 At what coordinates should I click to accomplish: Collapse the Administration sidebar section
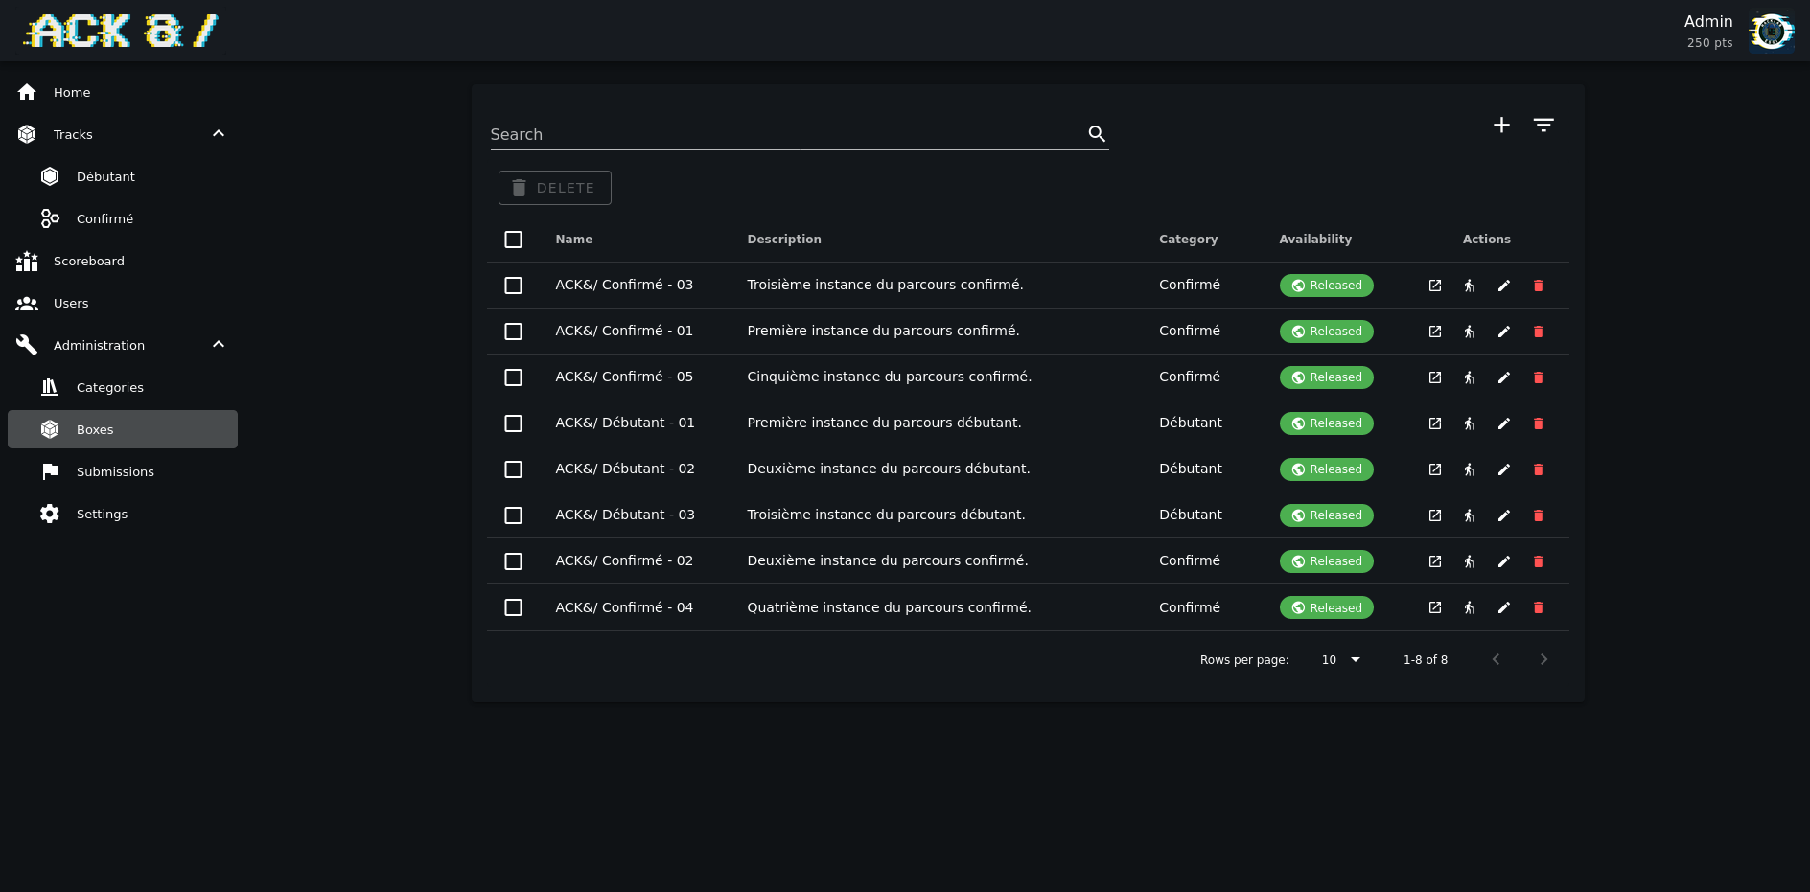[x=219, y=345]
